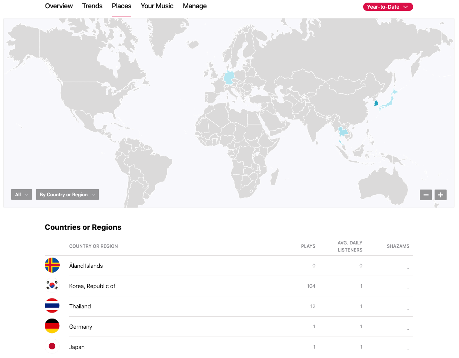Viewport: 459px width, 358px height.
Task: Click the Åland Islands flag icon
Action: 52,265
